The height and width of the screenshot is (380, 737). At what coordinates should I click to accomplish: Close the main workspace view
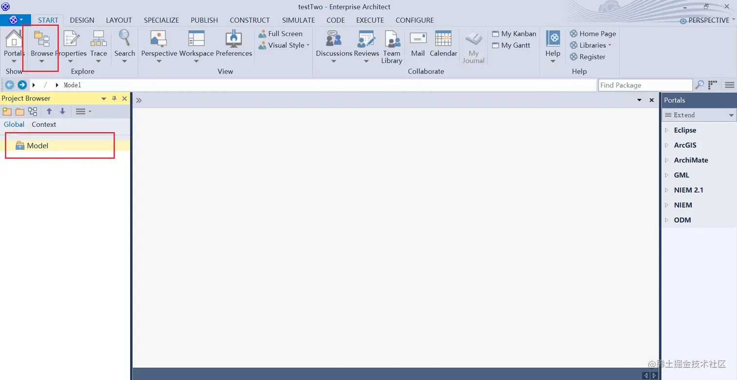652,100
